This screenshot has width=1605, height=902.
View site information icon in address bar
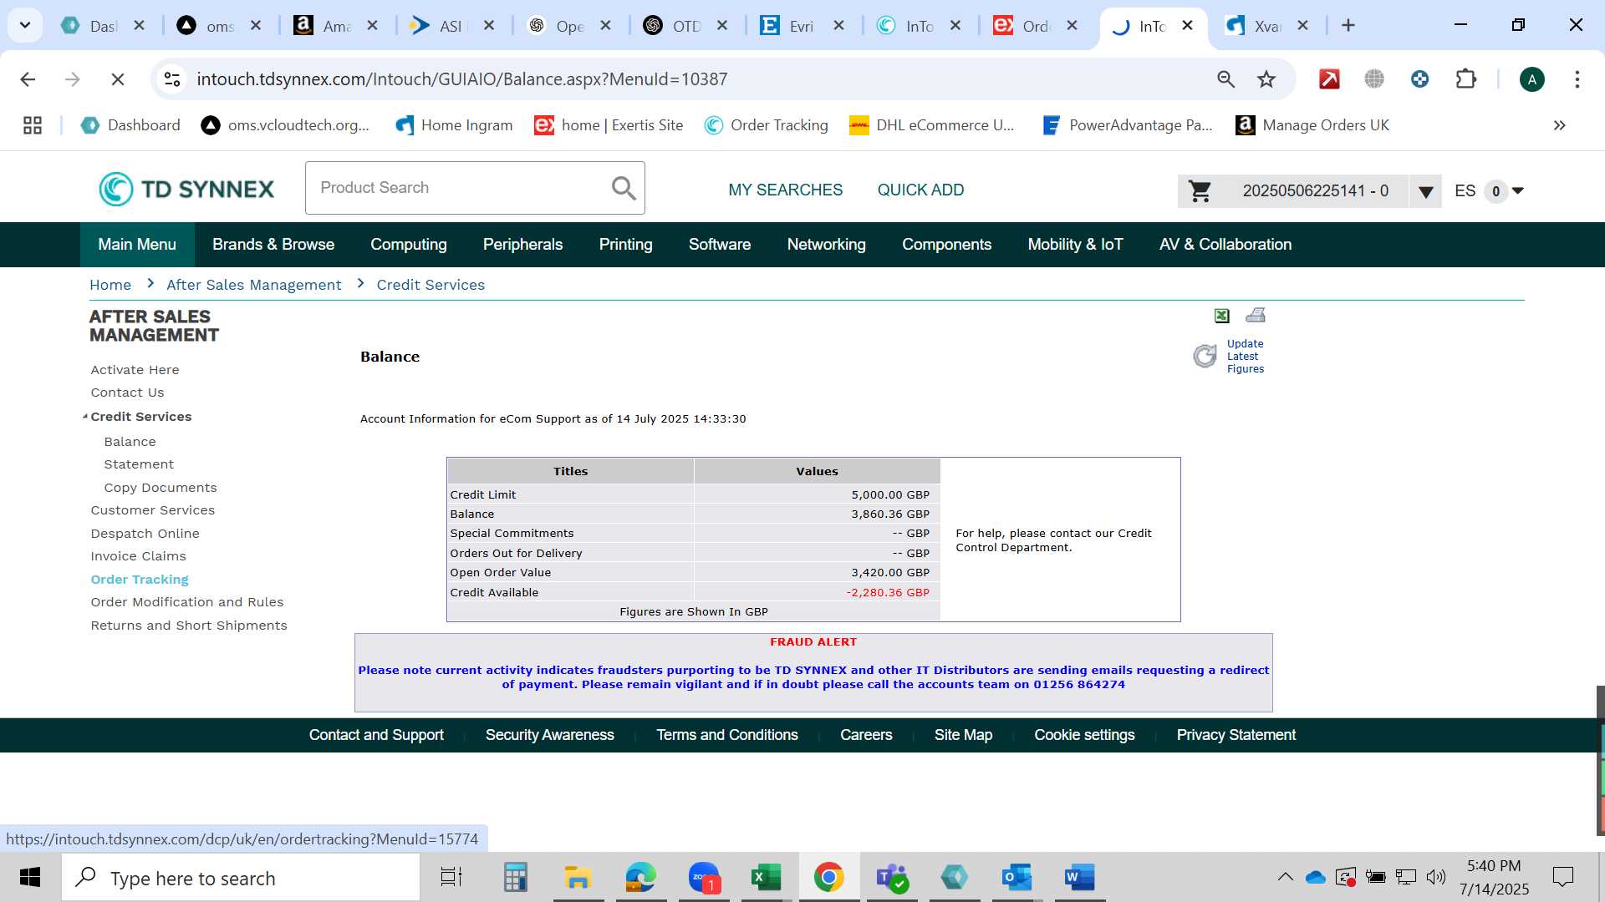point(172,79)
